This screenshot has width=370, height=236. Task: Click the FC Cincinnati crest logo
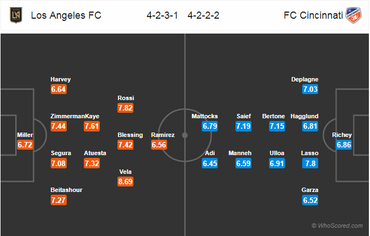353,15
